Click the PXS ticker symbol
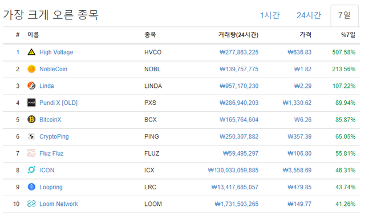The width and height of the screenshot is (365, 215). point(150,103)
